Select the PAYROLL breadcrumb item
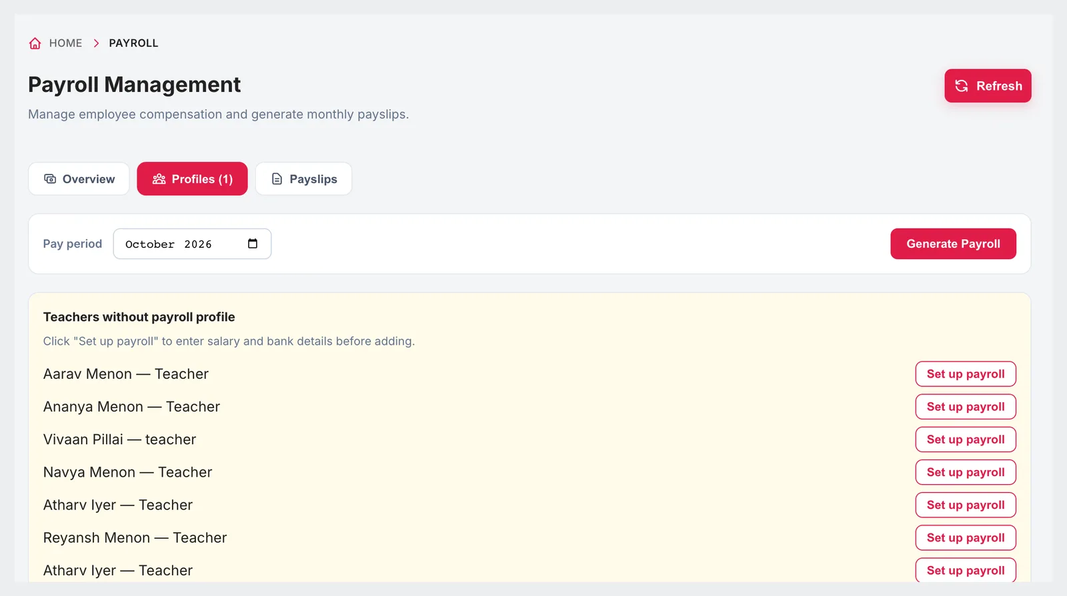The width and height of the screenshot is (1067, 596). [x=133, y=43]
